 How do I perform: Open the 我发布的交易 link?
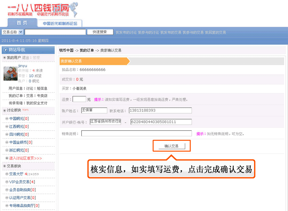(x=171, y=32)
